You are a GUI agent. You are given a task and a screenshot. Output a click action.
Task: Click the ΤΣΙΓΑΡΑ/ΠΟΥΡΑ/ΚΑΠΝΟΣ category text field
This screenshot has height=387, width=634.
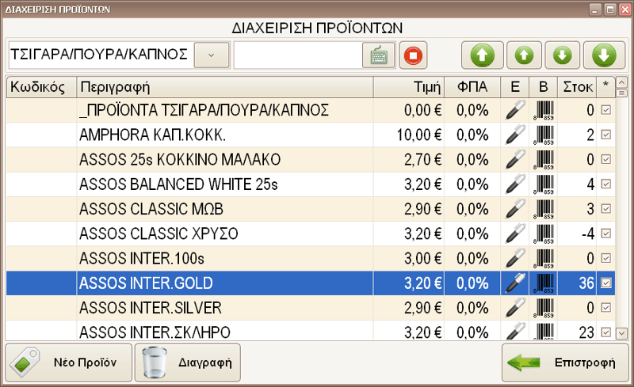point(101,55)
